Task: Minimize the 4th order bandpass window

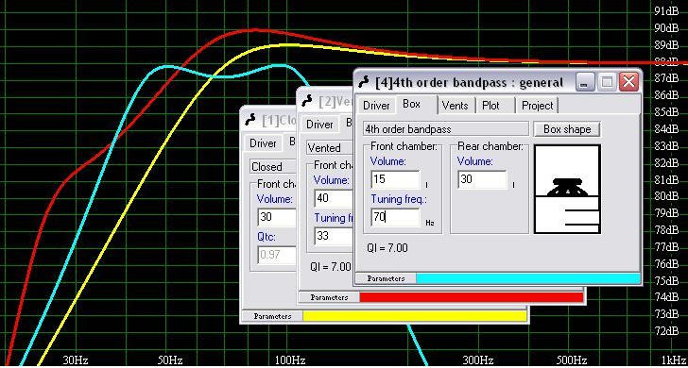Action: pyautogui.click(x=585, y=81)
